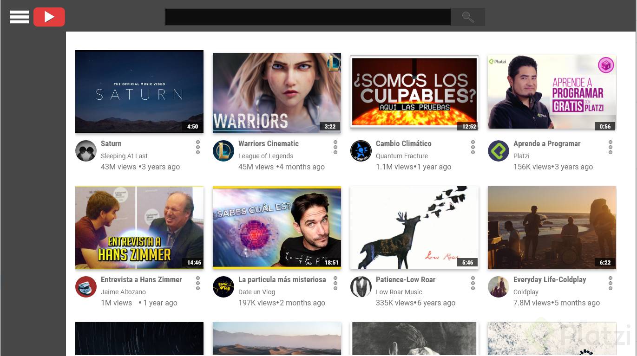Click the 3:22 duration badge
Image resolution: width=637 pixels, height=356 pixels.
330,126
